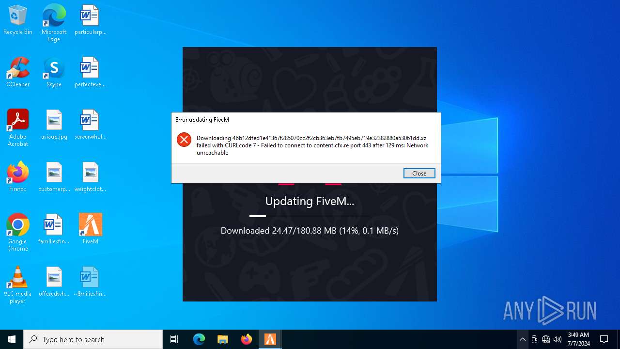Launch CCleaner from desktop

pyautogui.click(x=18, y=73)
